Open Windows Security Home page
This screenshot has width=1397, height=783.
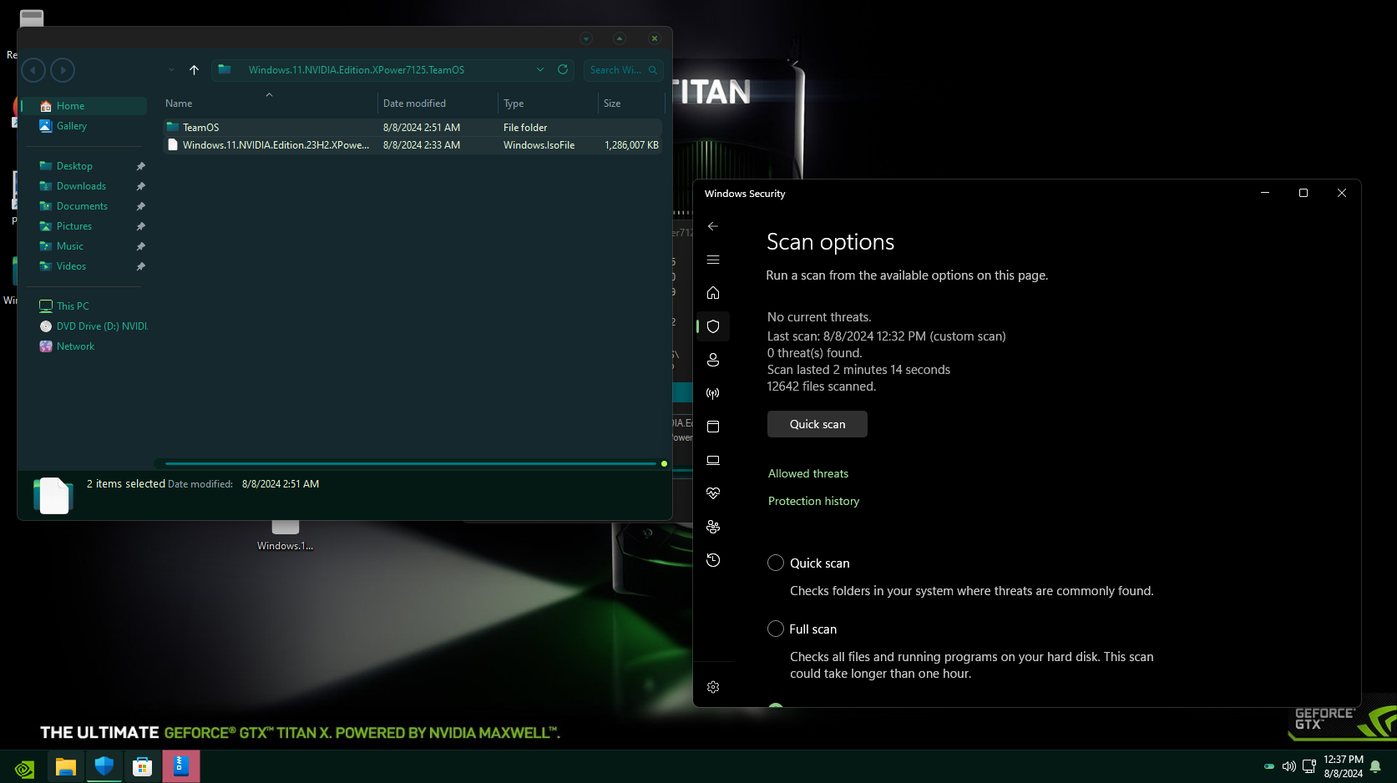pos(713,293)
